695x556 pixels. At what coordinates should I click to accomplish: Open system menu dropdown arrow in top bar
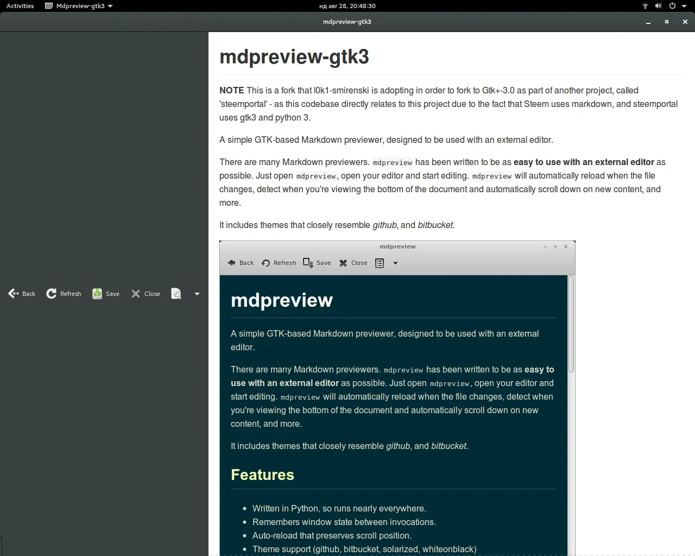[684, 6]
